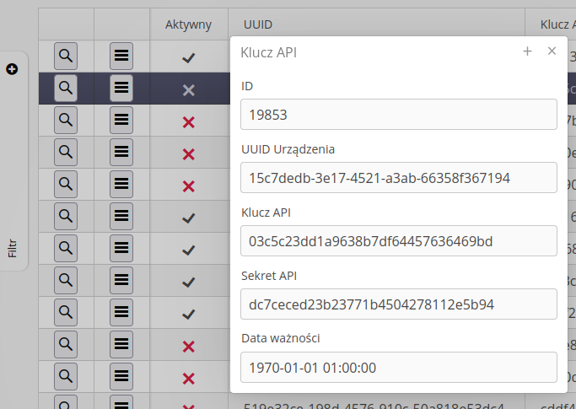Click the Filtr label on the side panel

click(x=13, y=247)
